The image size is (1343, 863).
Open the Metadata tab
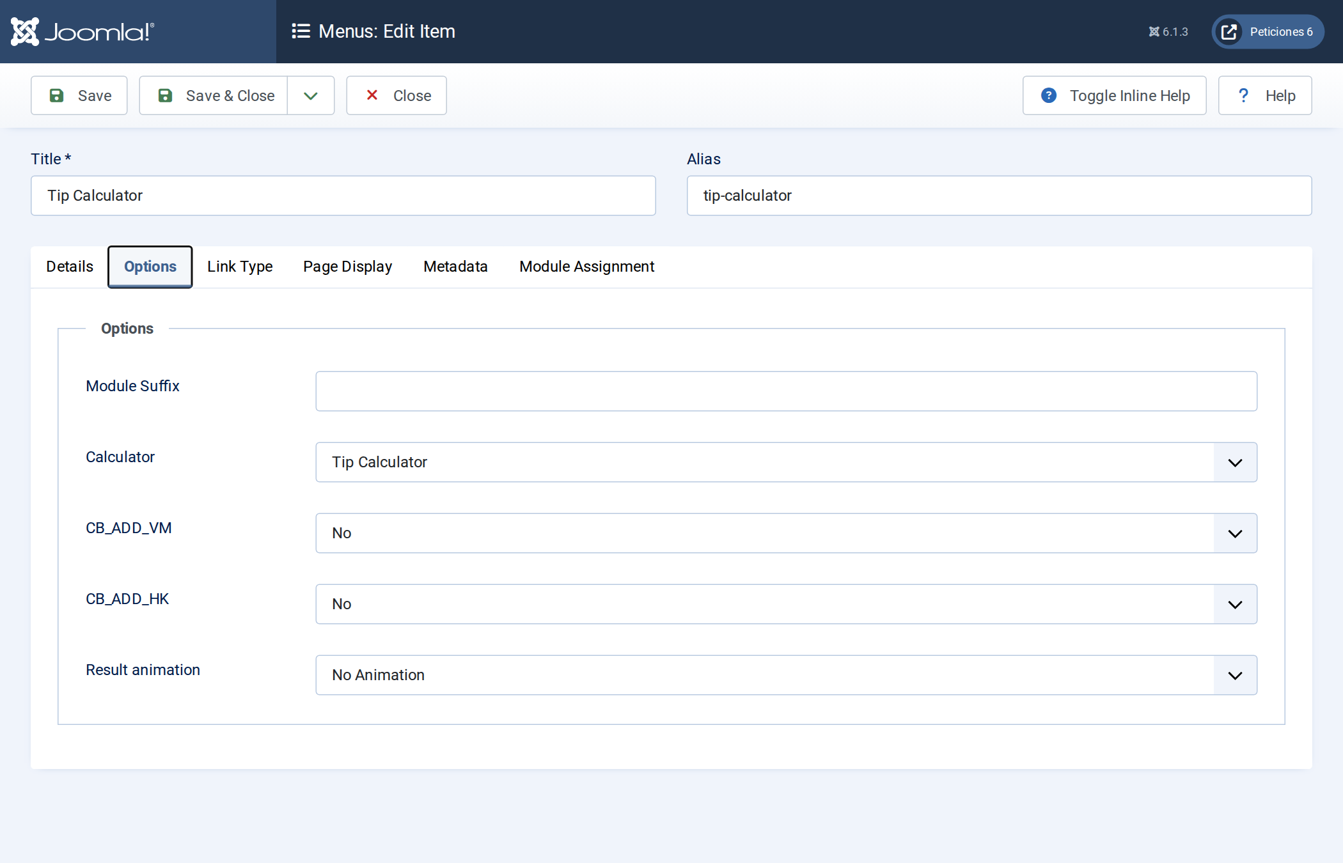455,267
